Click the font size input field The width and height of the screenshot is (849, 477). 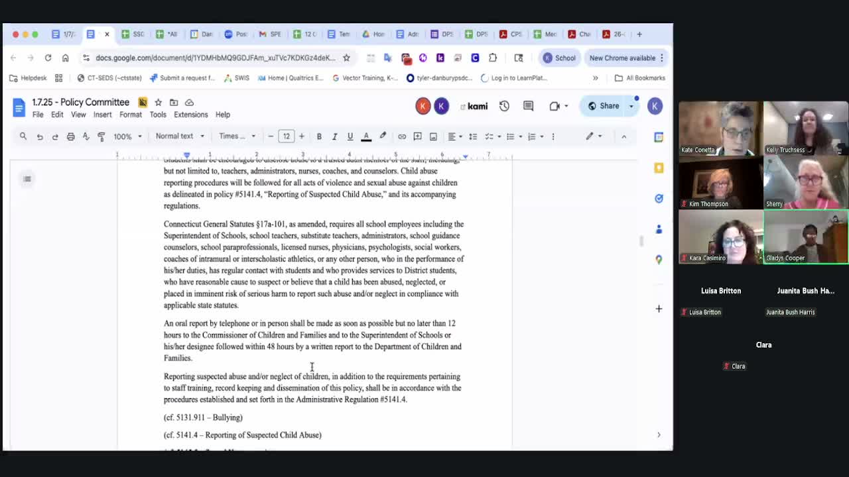286,136
